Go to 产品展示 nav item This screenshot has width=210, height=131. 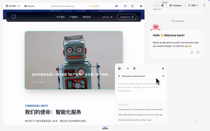point(74,17)
